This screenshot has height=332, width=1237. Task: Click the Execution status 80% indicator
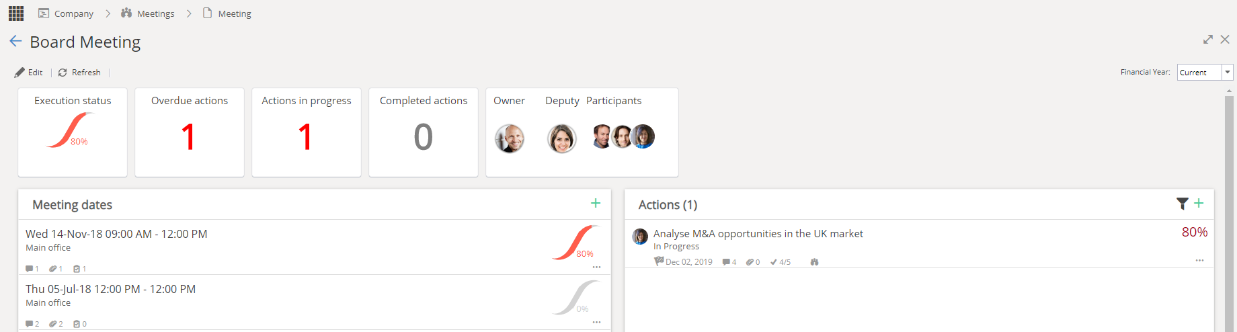point(69,130)
